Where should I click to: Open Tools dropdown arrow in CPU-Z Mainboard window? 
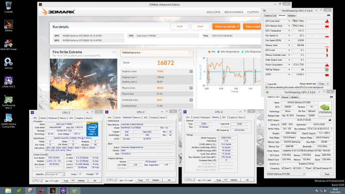(x=147, y=180)
